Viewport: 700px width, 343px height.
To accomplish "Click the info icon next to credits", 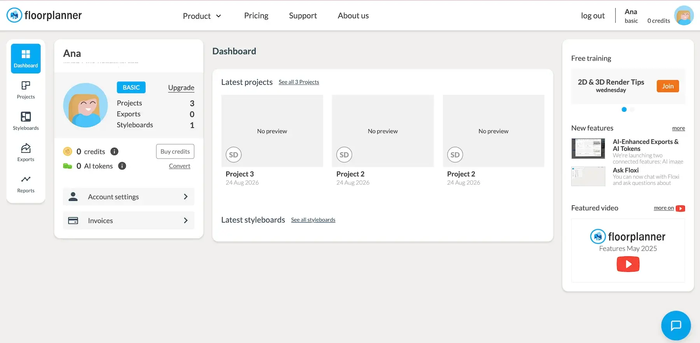I will 114,151.
